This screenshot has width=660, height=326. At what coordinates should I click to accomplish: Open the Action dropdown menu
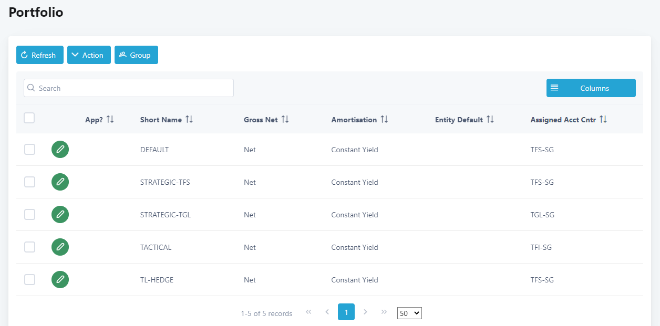(89, 55)
